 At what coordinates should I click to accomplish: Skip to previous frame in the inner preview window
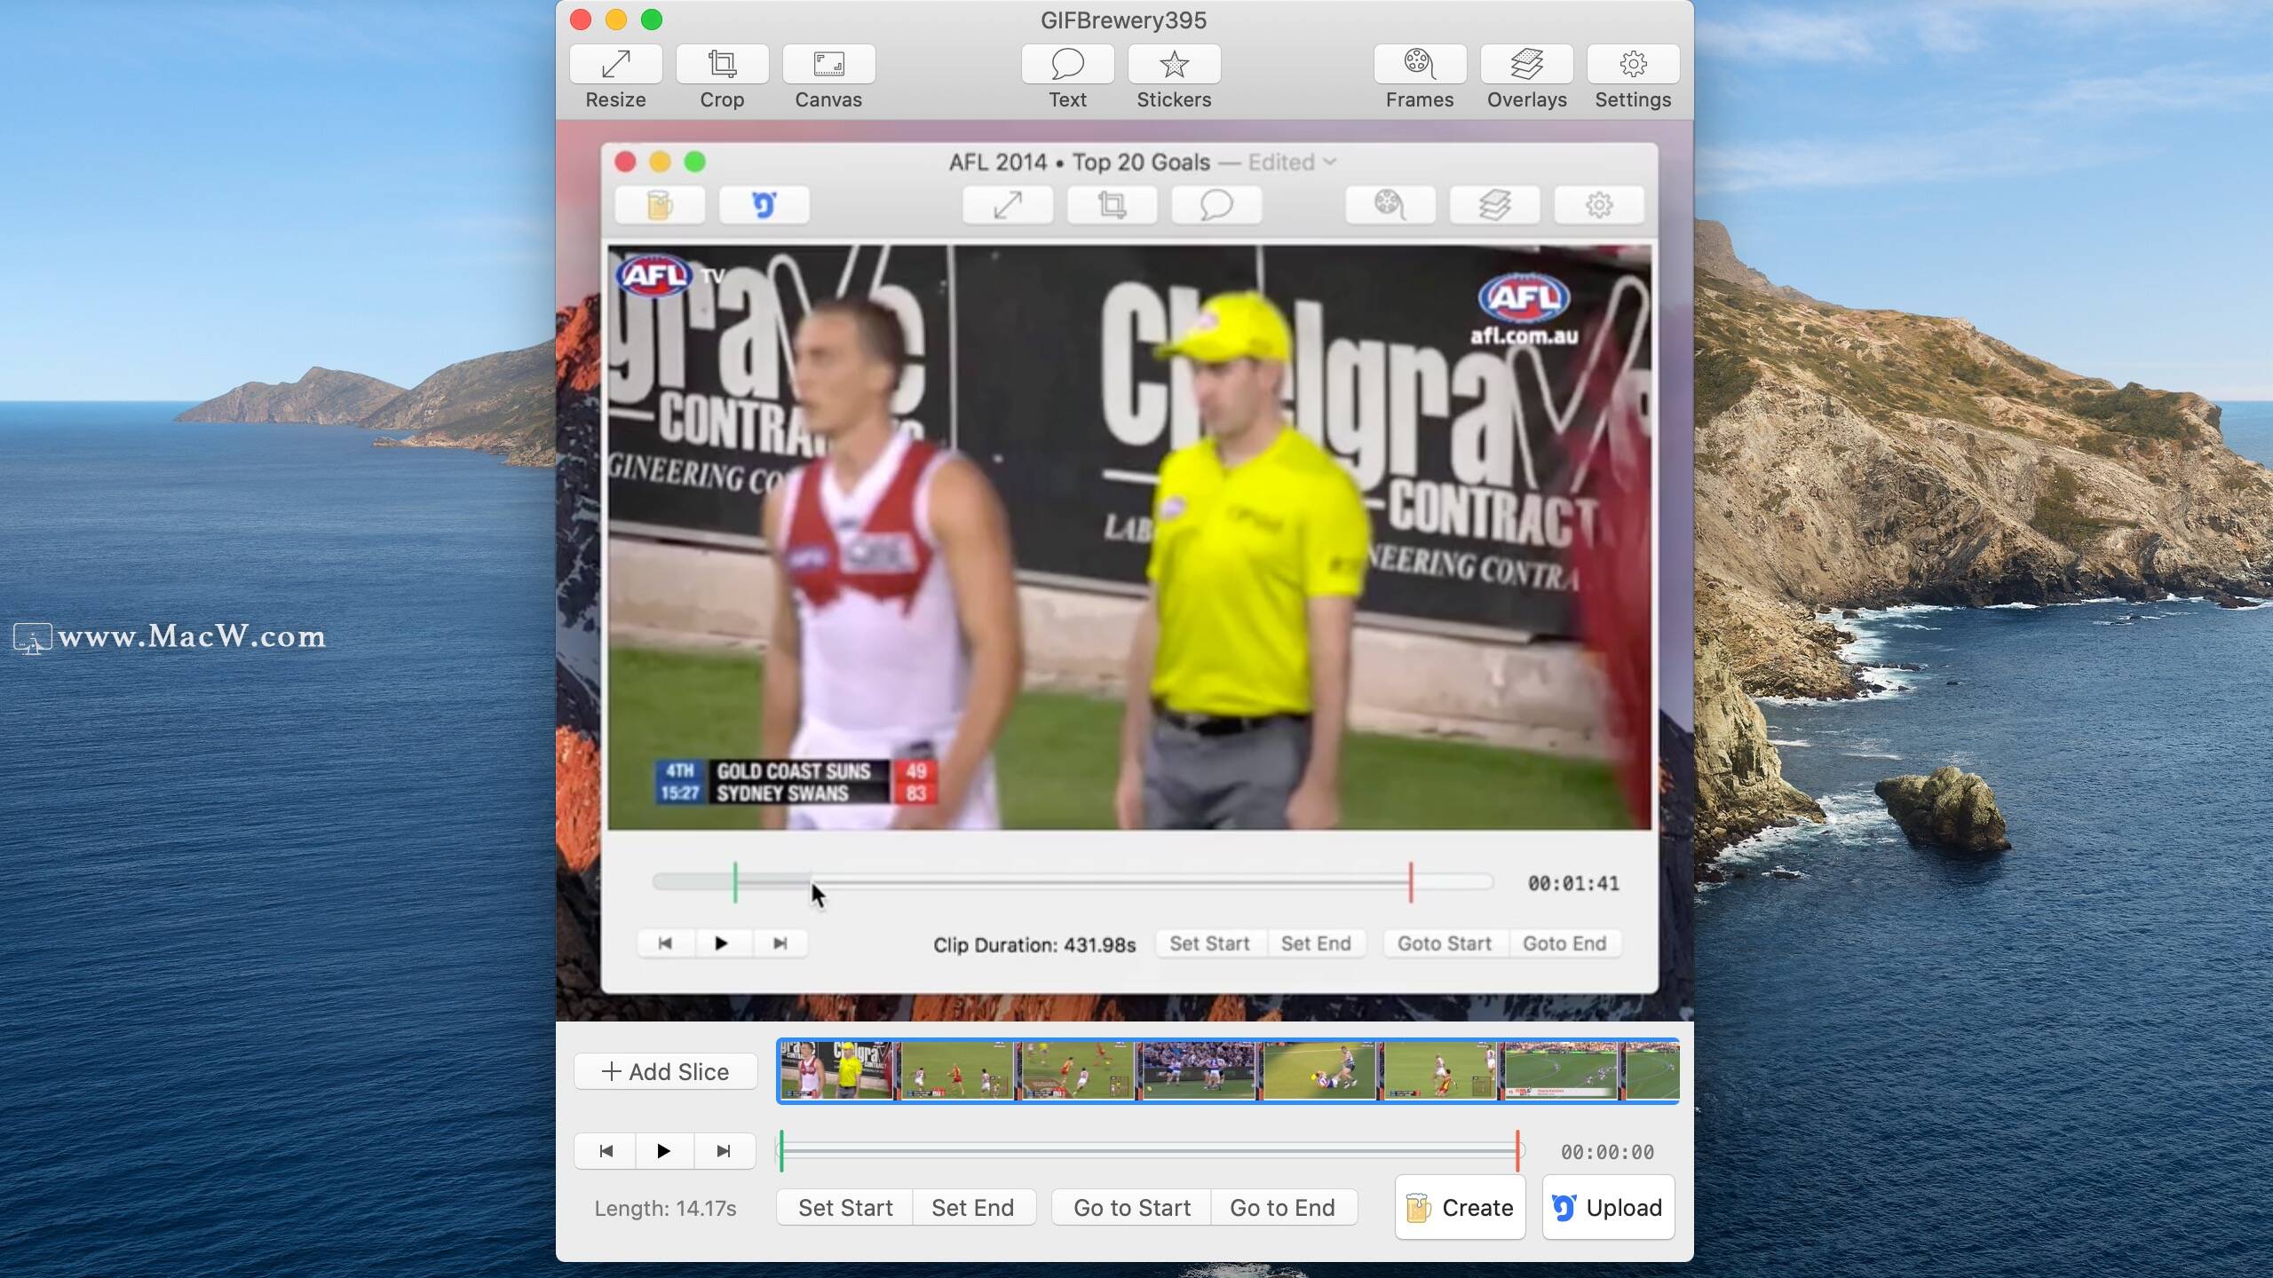[x=665, y=943]
